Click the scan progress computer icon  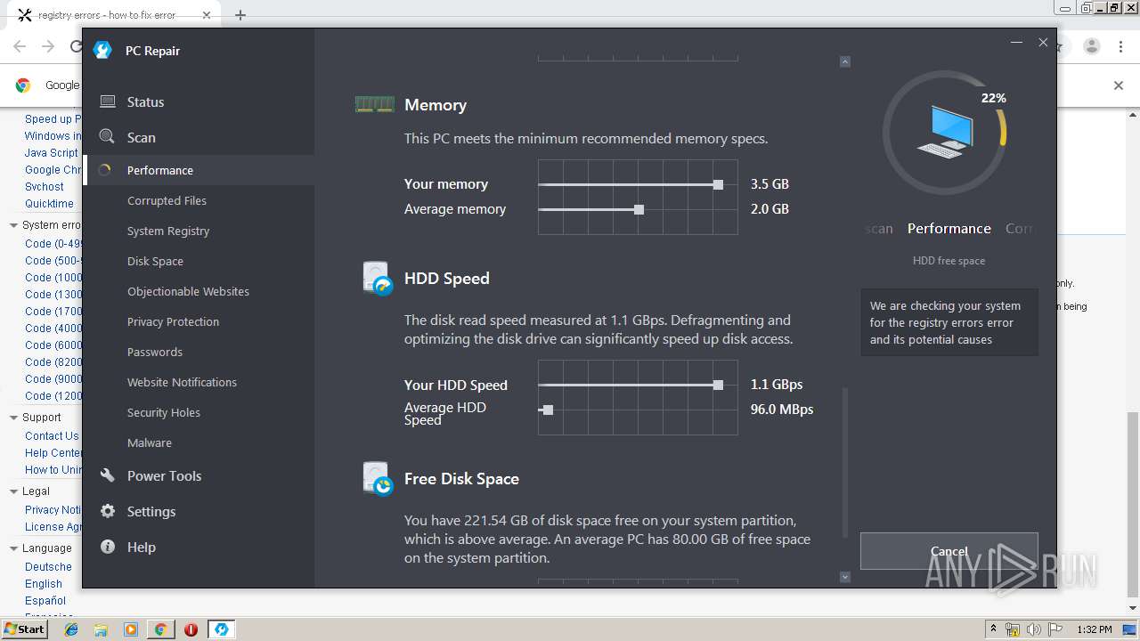coord(945,132)
